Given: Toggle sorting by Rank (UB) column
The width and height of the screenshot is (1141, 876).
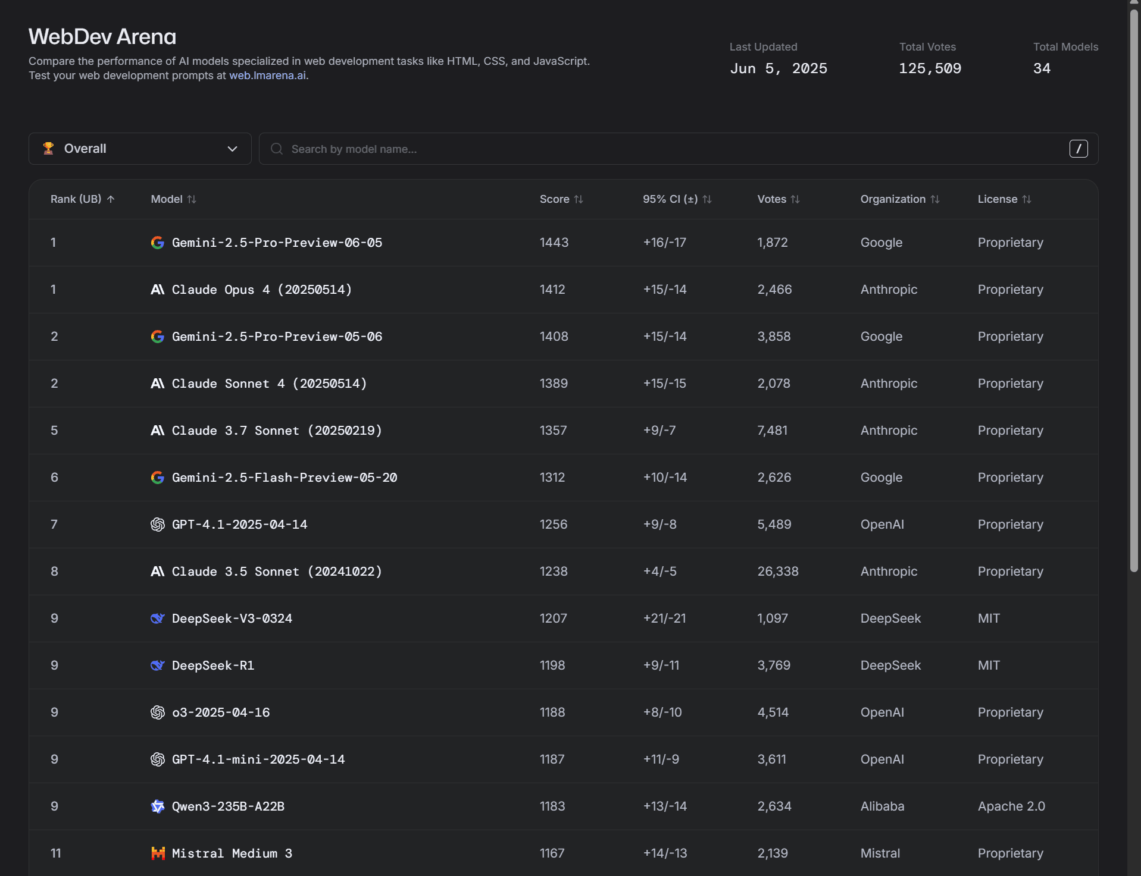Looking at the screenshot, I should click(x=82, y=199).
